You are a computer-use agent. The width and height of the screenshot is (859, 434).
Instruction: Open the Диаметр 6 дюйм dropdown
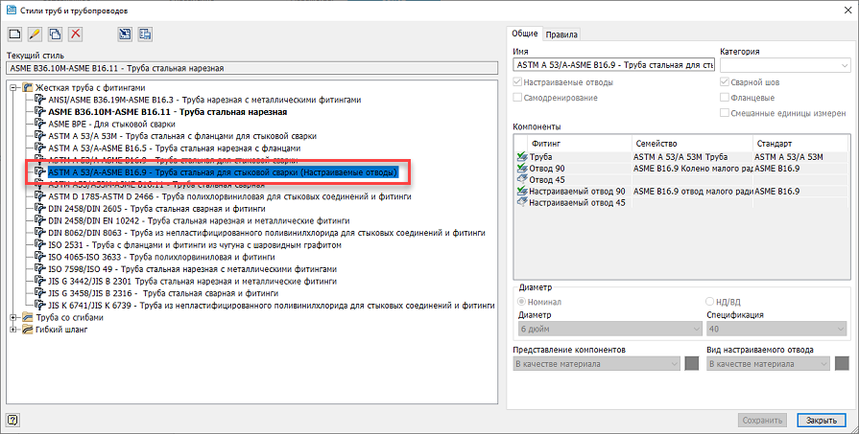[x=609, y=329]
